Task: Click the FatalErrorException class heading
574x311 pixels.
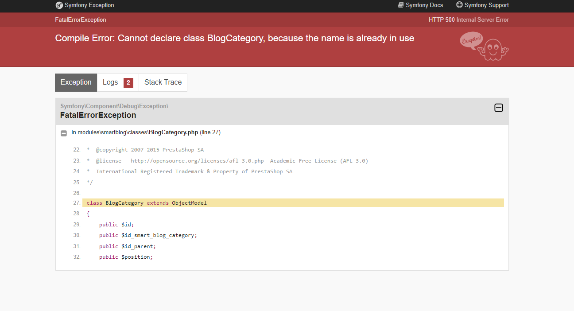Action: [98, 115]
